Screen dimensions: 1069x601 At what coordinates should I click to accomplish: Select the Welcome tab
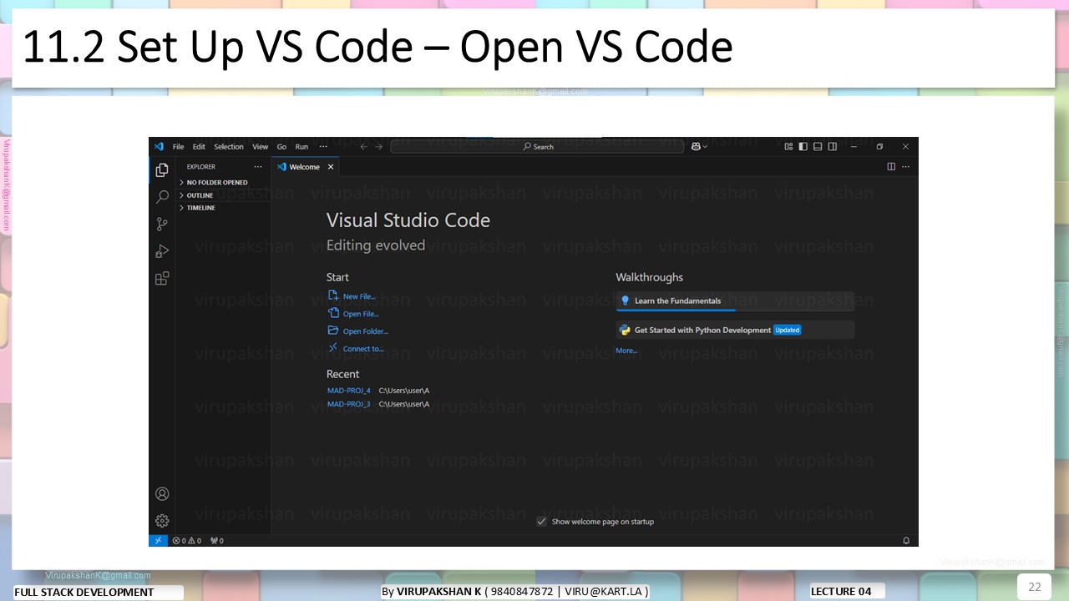tap(306, 167)
